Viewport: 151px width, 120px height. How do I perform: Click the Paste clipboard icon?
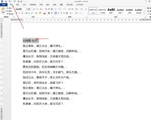[x=3, y=9]
